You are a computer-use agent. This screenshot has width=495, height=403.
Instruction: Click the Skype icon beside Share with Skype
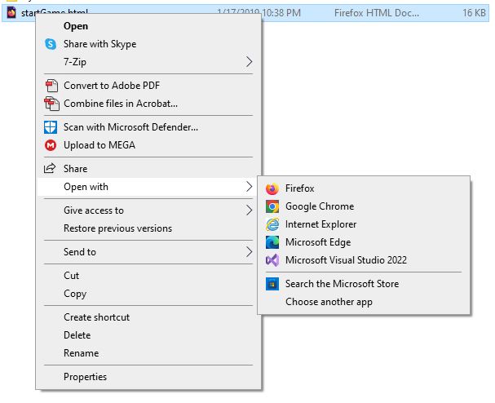51,44
